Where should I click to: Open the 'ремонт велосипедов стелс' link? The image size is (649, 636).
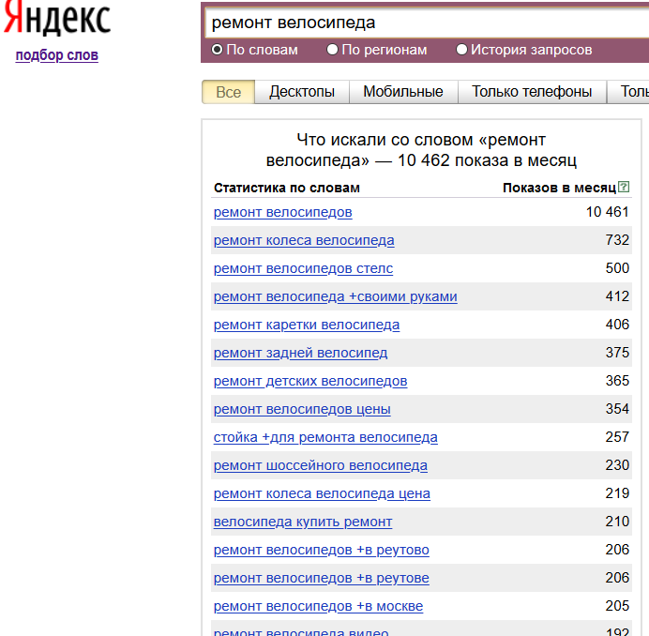pyautogui.click(x=303, y=268)
